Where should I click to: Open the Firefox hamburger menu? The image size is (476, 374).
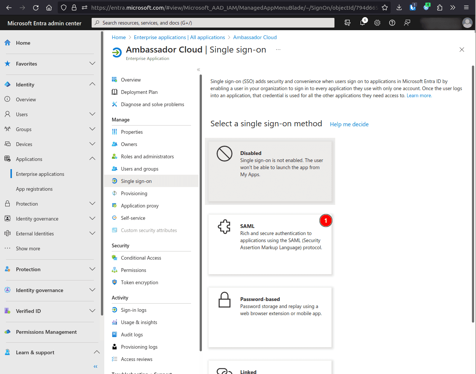click(466, 7)
